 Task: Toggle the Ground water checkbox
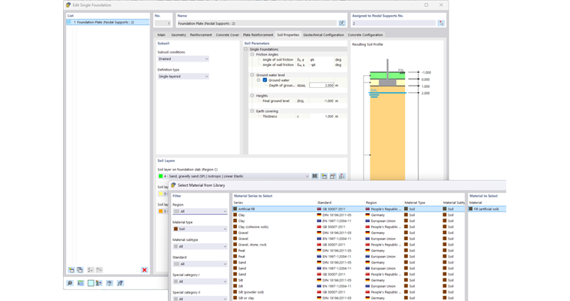tap(265, 80)
